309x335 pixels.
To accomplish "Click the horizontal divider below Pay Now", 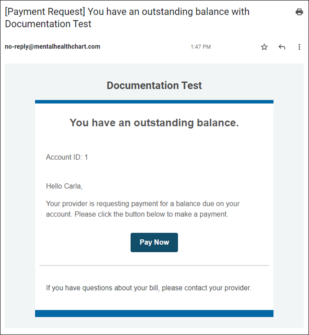I will (x=154, y=265).
